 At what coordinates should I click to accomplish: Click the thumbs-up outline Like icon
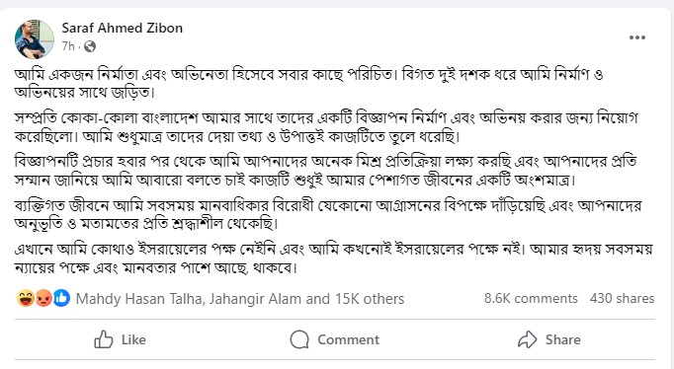tap(104, 339)
